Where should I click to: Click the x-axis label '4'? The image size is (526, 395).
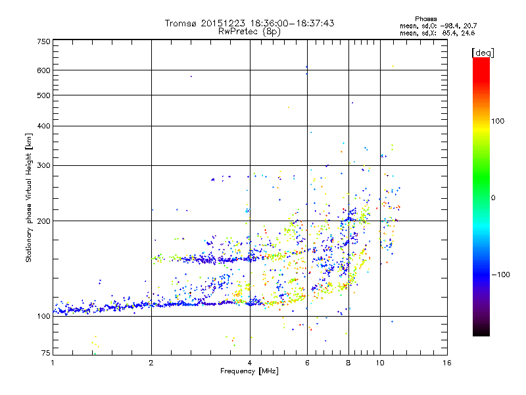(x=250, y=363)
